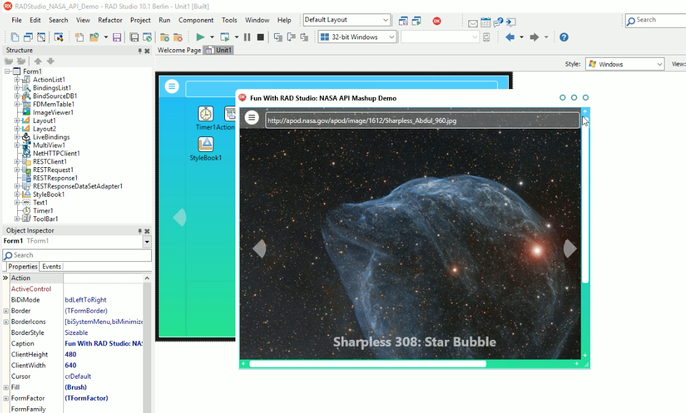The image size is (686, 413).
Task: Click the IDE Search box at top right
Action: pos(655,20)
